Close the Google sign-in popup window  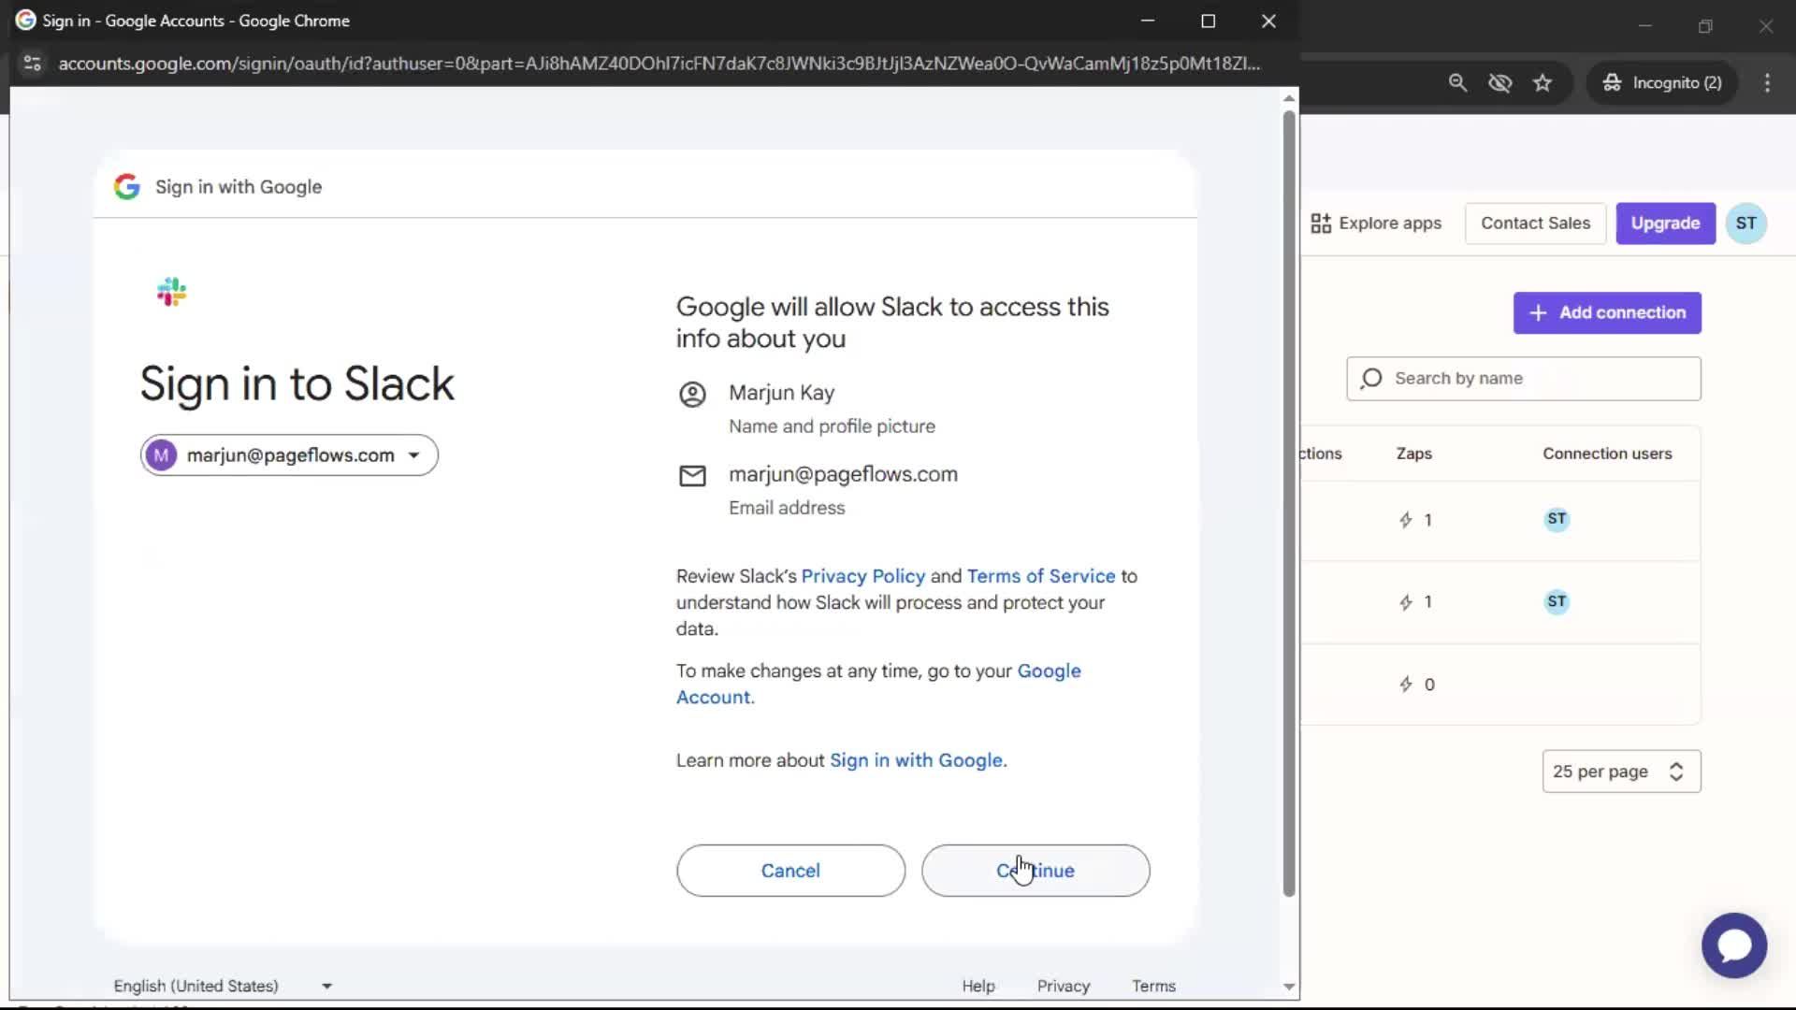[1268, 21]
